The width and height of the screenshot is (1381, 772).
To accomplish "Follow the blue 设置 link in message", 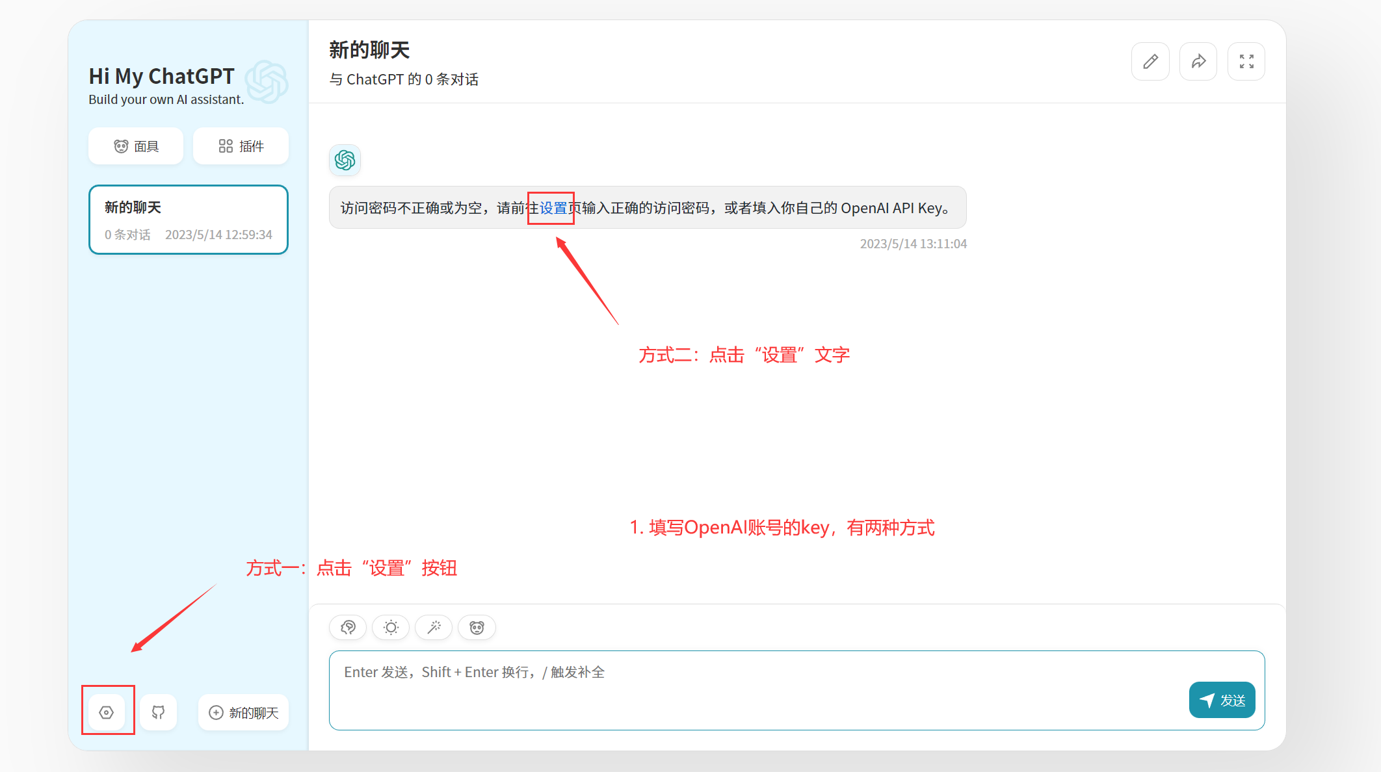I will [x=553, y=208].
